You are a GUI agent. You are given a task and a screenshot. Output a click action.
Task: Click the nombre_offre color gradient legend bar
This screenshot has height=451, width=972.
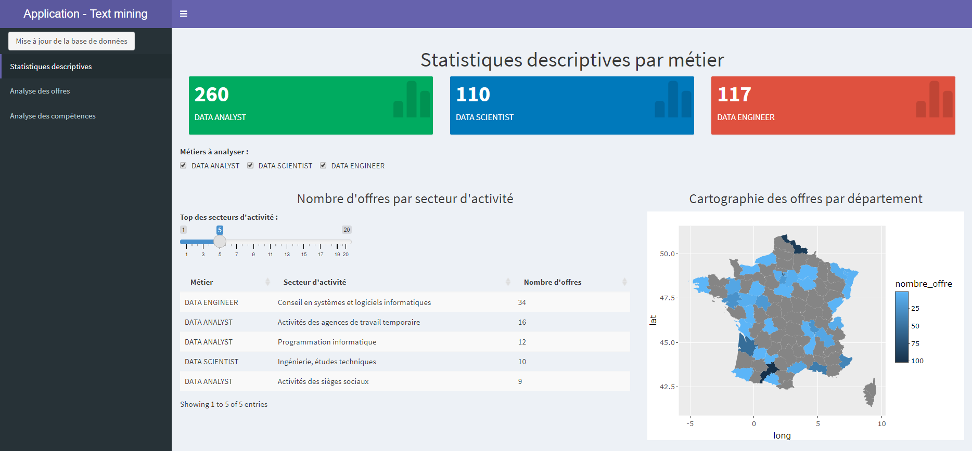[x=902, y=327]
